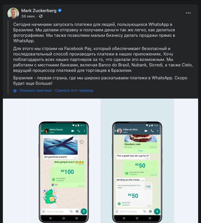Open overflow menu in Maria Souza chat
Viewport: 201px width, 223px height.
[x=84, y=131]
